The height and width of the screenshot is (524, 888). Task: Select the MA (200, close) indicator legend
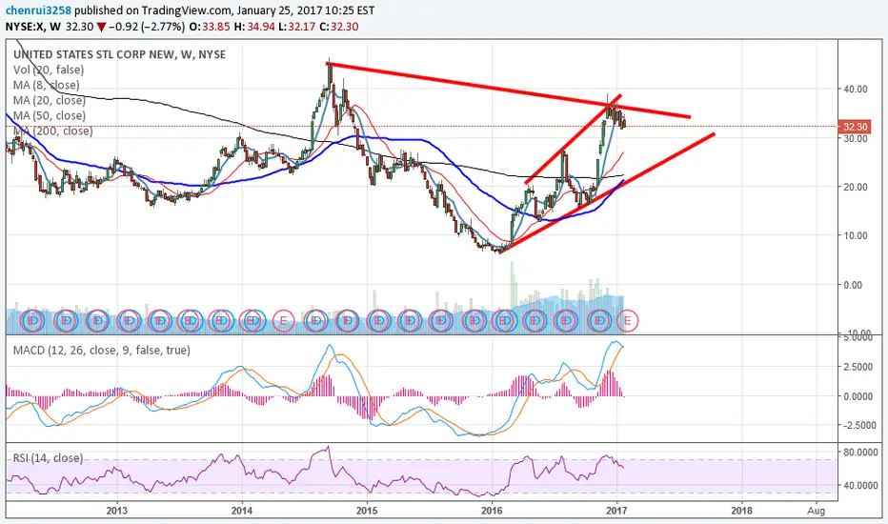coord(52,131)
